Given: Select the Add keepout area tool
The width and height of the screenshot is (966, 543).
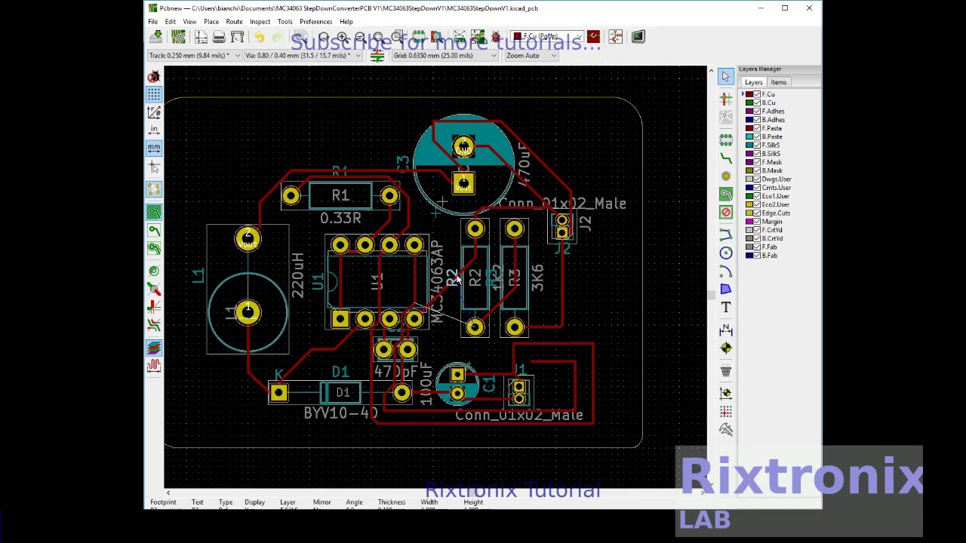Looking at the screenshot, I should 726,212.
